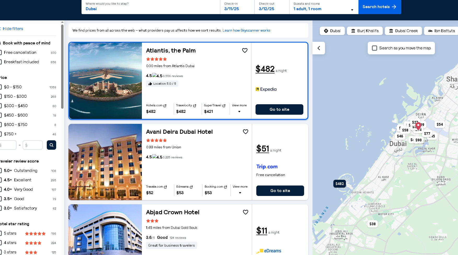Viewport: 458px width, 255px height.
Task: Tick the Free cancellation filter
Action: point(1,53)
